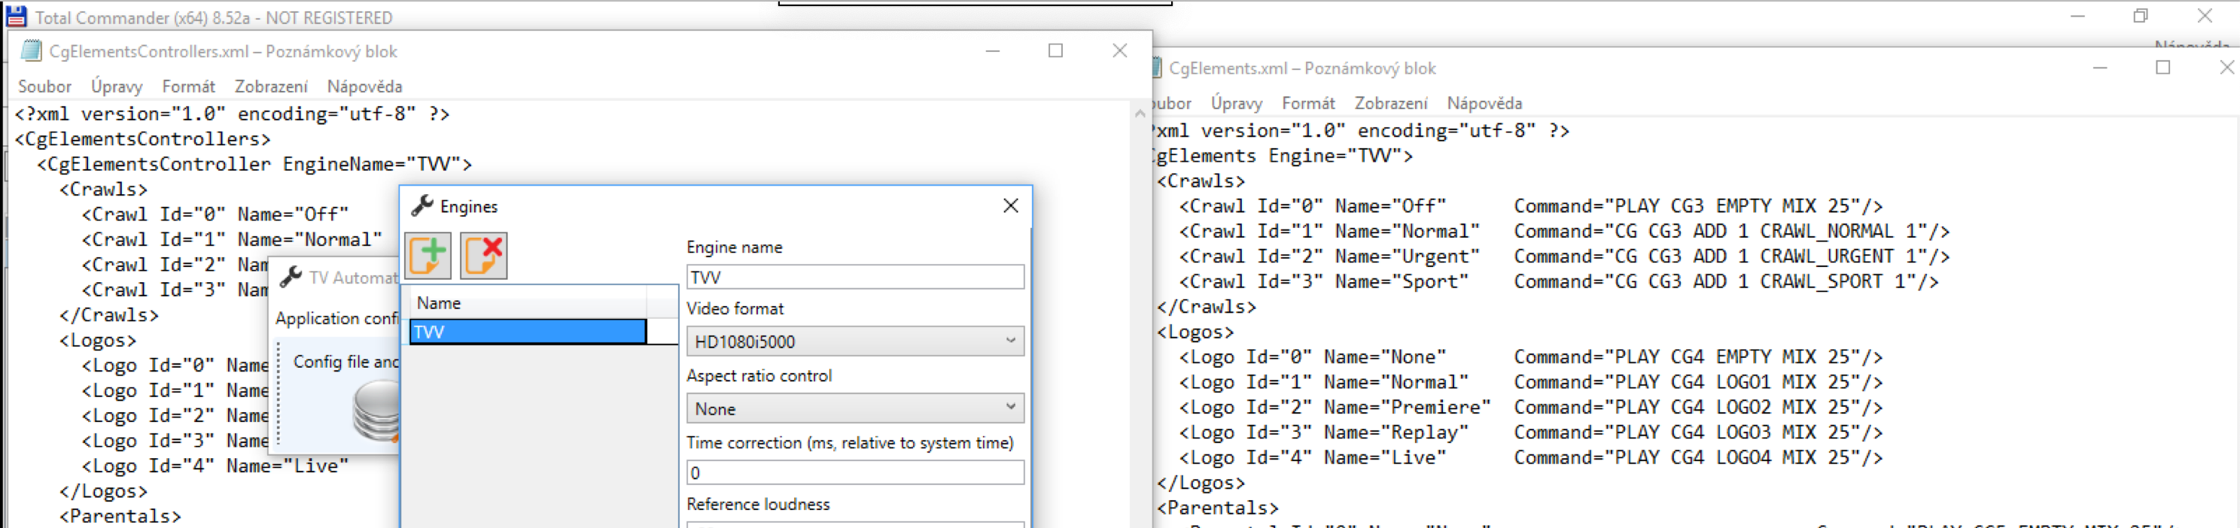Restore down the Total Commander window
The height and width of the screenshot is (528, 2240).
(2141, 16)
